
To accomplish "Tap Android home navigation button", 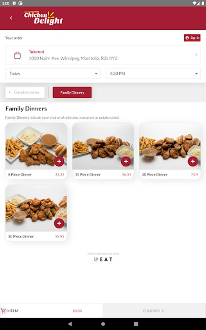I will point(103,324).
